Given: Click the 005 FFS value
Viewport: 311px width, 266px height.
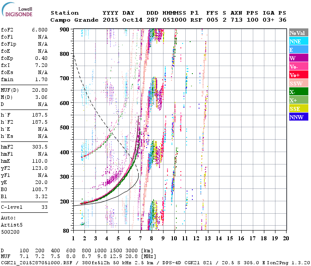Looking at the screenshot, I should coord(212,20).
